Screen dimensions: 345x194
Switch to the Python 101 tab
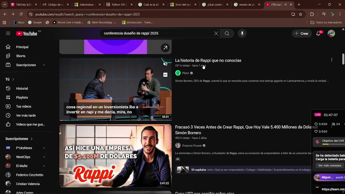pyautogui.click(x=119, y=5)
